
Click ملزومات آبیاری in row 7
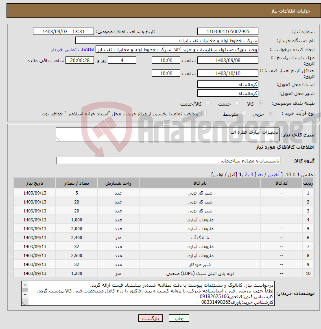(x=200, y=247)
